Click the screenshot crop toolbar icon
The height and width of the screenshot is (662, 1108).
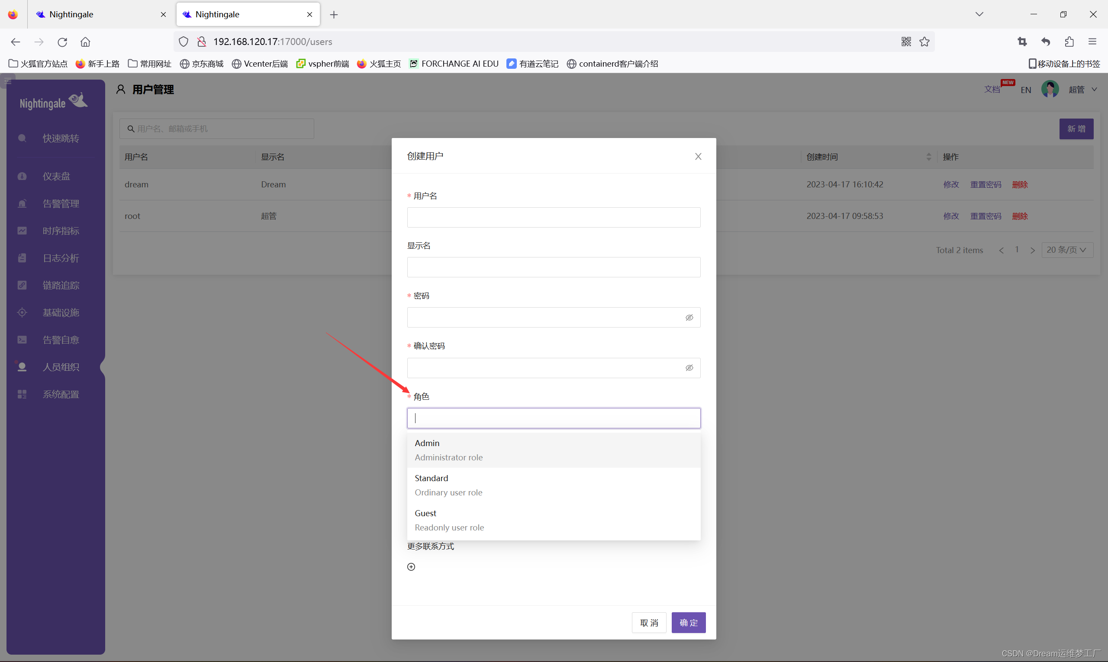coord(1022,42)
